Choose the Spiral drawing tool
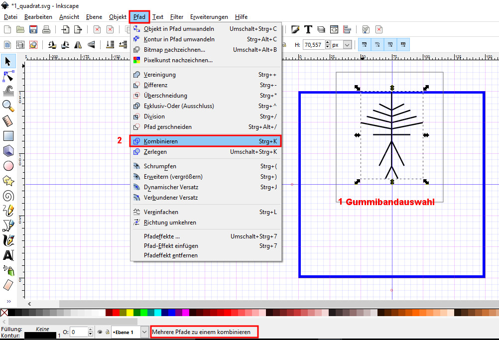 [8, 195]
